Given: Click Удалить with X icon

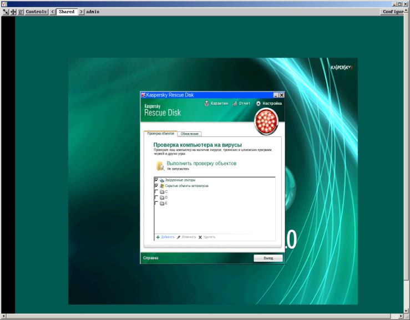Looking at the screenshot, I should click(x=207, y=237).
